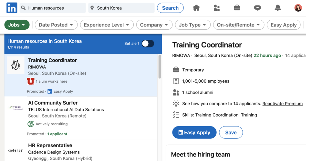This screenshot has width=312, height=161.
Task: Click the '1 school alumni' text
Action: pos(198,92)
